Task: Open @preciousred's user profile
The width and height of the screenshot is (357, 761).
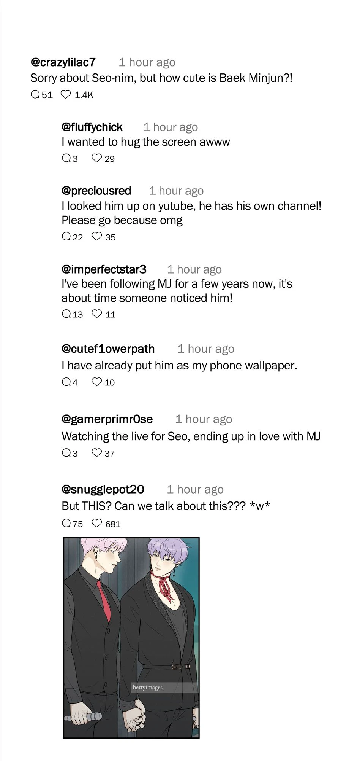Action: pos(96,190)
